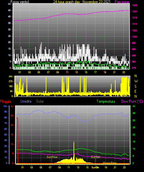Click the S label on wind direction axis
This screenshot has width=144, height=172.
point(135,86)
